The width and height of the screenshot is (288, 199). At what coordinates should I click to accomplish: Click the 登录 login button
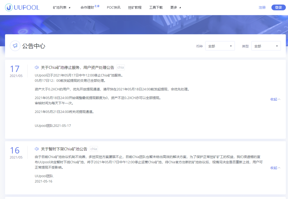click(x=278, y=7)
